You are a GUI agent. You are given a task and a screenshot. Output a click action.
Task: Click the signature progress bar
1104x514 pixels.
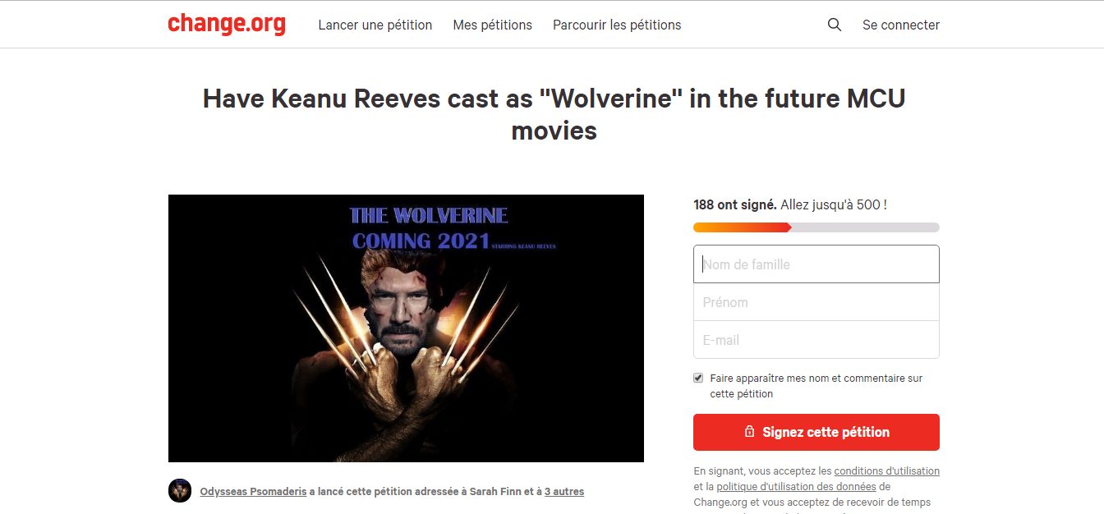pyautogui.click(x=816, y=227)
